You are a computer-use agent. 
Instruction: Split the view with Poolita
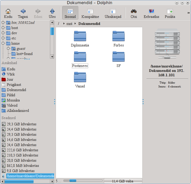coord(170,13)
